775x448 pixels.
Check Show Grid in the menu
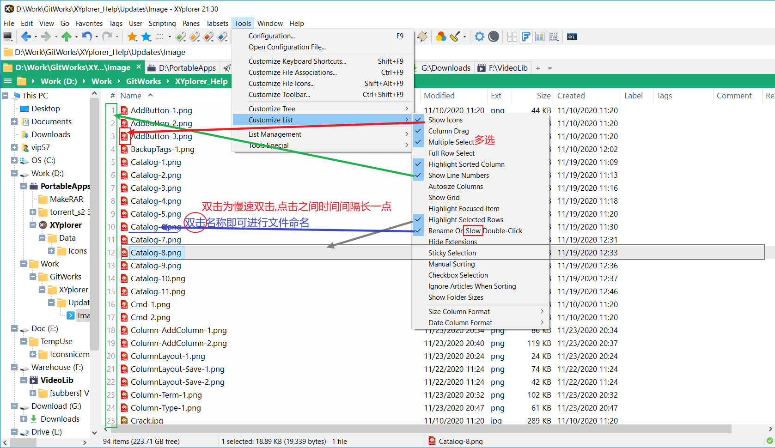tap(444, 197)
